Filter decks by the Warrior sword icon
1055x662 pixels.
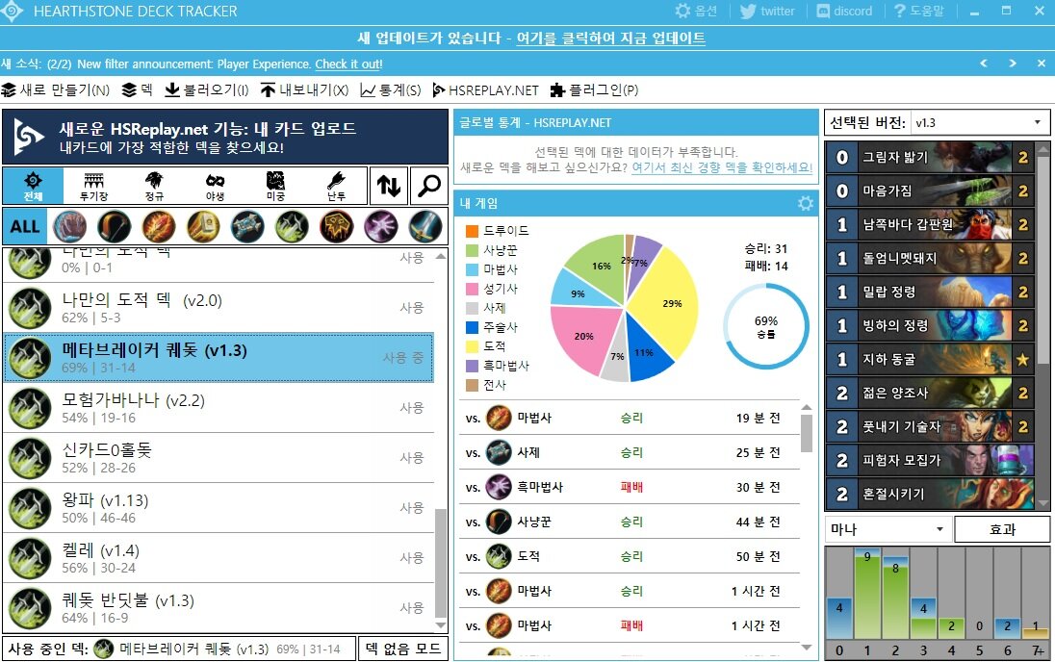click(x=425, y=226)
